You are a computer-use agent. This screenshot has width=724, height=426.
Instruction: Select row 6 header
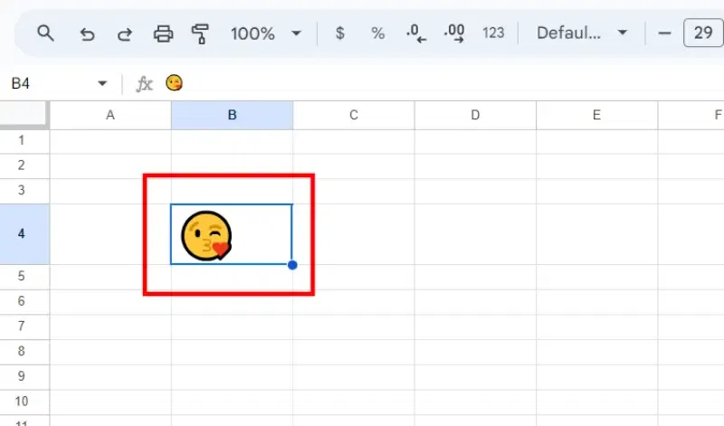pos(24,301)
